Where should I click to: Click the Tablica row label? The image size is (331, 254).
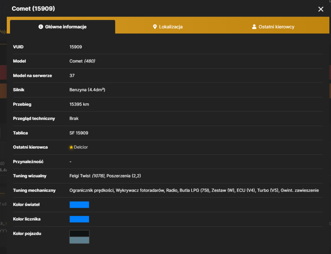[x=20, y=133]
